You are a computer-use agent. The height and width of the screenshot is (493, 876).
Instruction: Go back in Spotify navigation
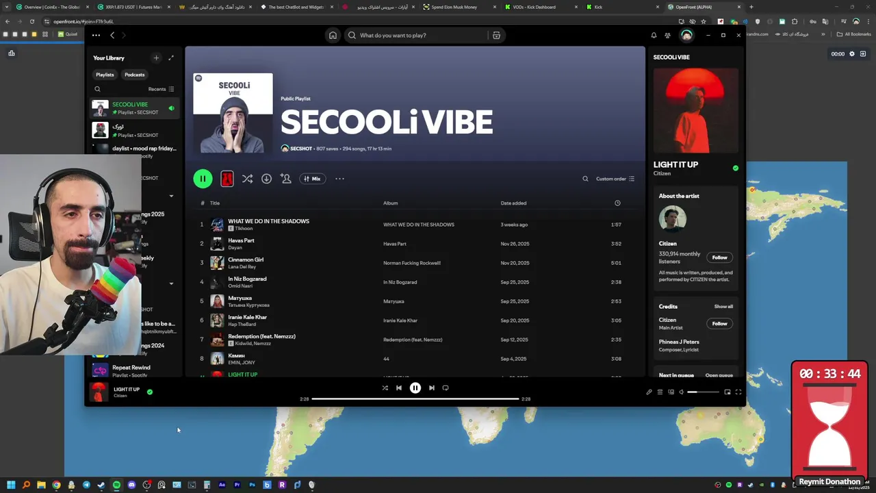click(x=112, y=36)
